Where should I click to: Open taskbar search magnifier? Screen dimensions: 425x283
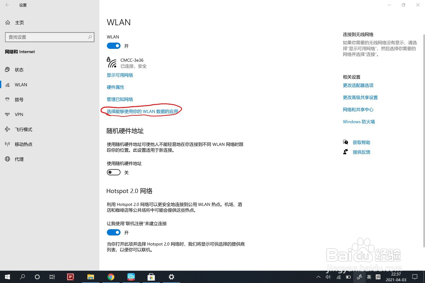23,277
